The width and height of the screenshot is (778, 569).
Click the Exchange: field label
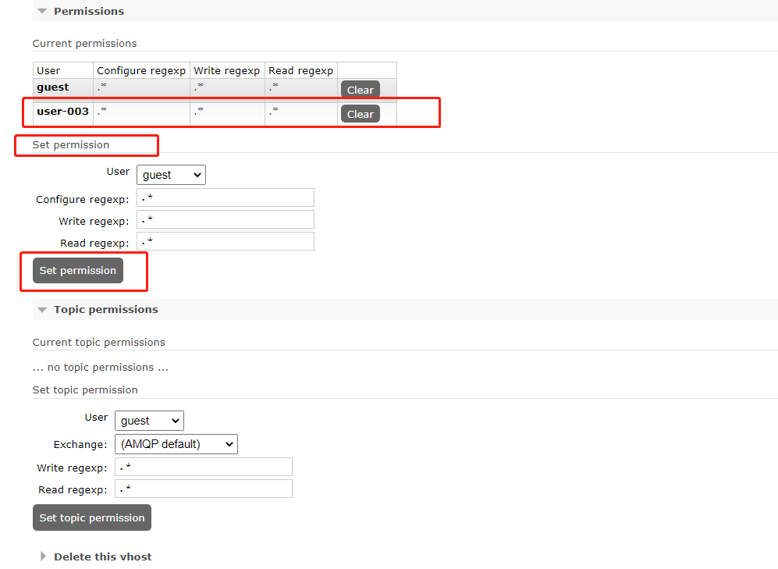[x=80, y=444]
